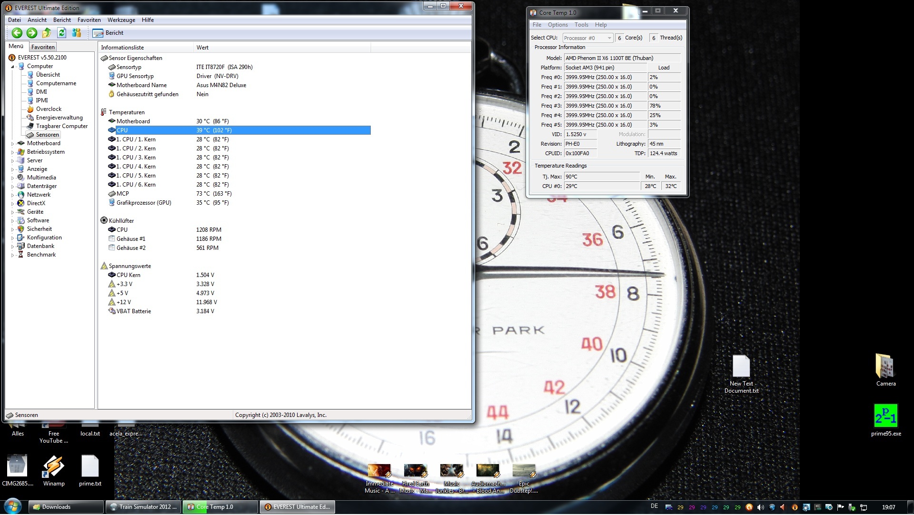Select the MCP temperature row
Viewport: 914px width, 515px height.
click(239, 194)
